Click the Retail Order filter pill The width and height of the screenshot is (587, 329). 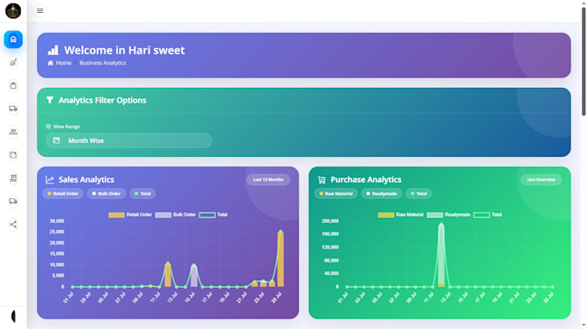(63, 194)
